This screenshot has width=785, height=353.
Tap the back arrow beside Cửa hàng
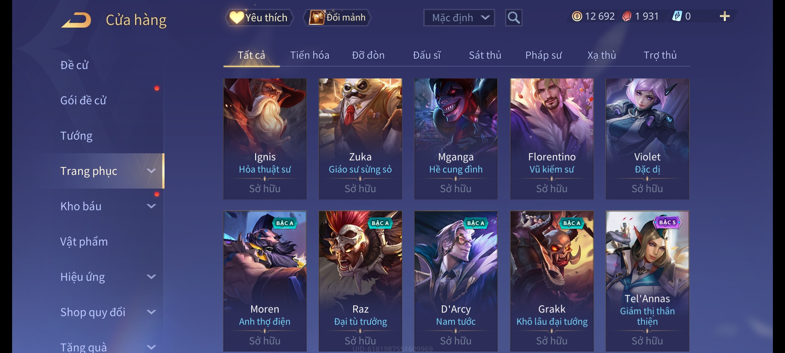pyautogui.click(x=76, y=20)
